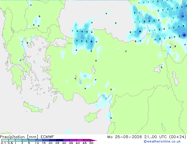Click the legend swatch between 0.1 and 0.5
The width and height of the screenshot is (187, 144).
[5, 140]
